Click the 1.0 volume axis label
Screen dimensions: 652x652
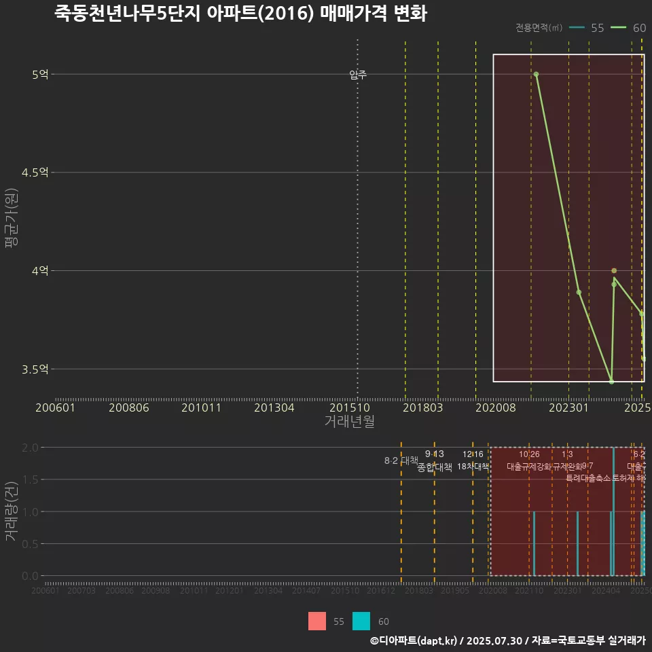tap(30, 512)
